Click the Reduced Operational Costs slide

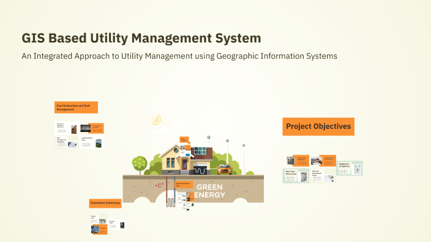[x=323, y=176]
